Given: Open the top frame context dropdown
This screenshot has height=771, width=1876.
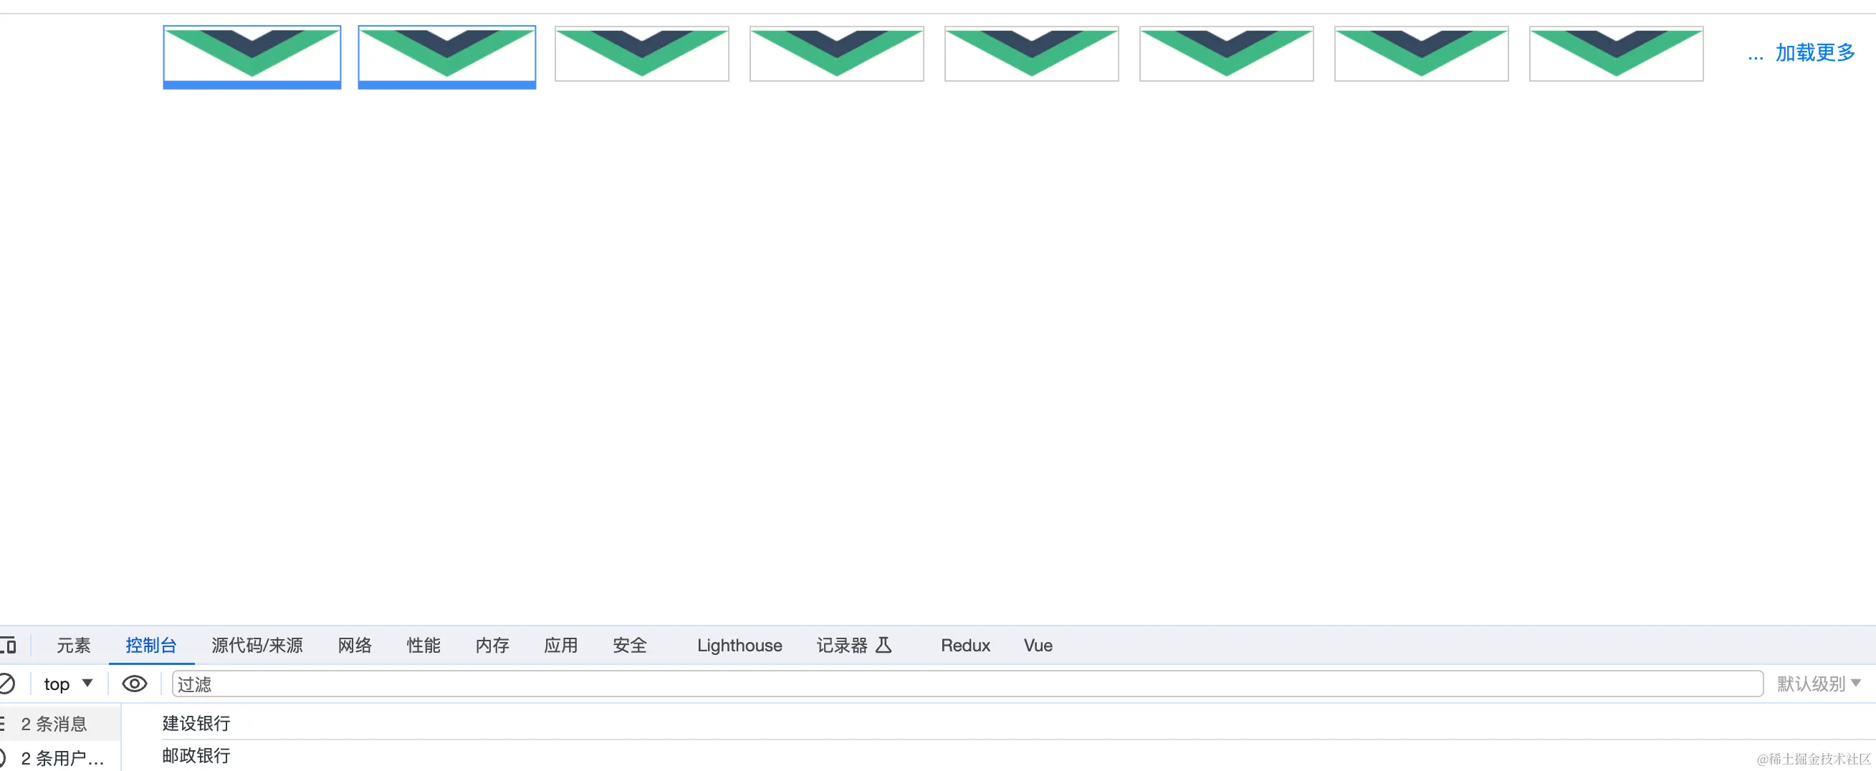Looking at the screenshot, I should 68,684.
